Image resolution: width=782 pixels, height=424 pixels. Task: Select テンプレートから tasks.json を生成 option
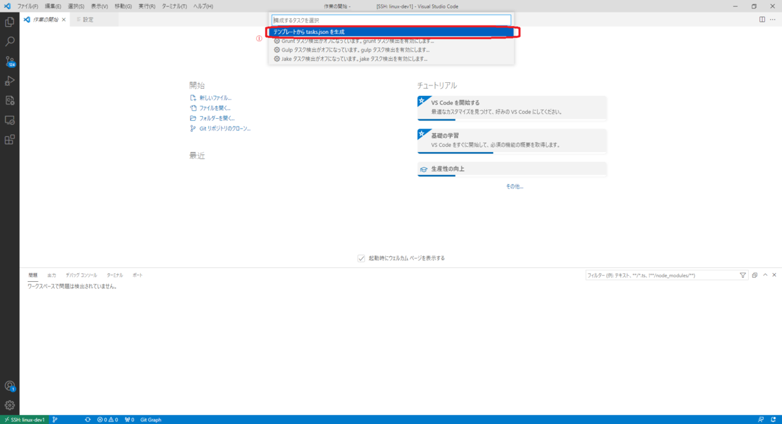coord(391,31)
